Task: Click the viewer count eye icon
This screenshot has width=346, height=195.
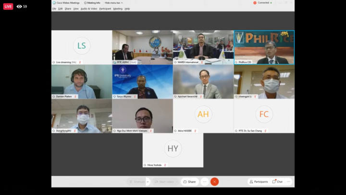Action: pyautogui.click(x=19, y=6)
